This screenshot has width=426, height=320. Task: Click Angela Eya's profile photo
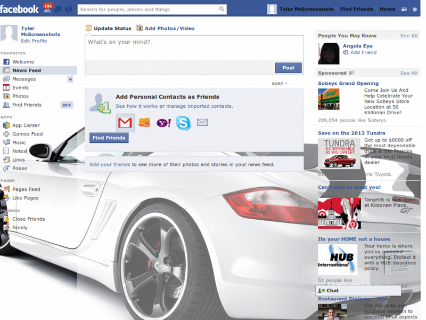point(329,54)
